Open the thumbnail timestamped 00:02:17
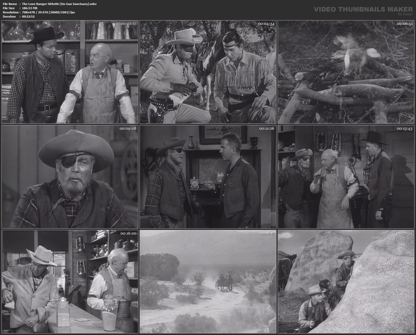This screenshot has width=416, height=335. (x=70, y=72)
